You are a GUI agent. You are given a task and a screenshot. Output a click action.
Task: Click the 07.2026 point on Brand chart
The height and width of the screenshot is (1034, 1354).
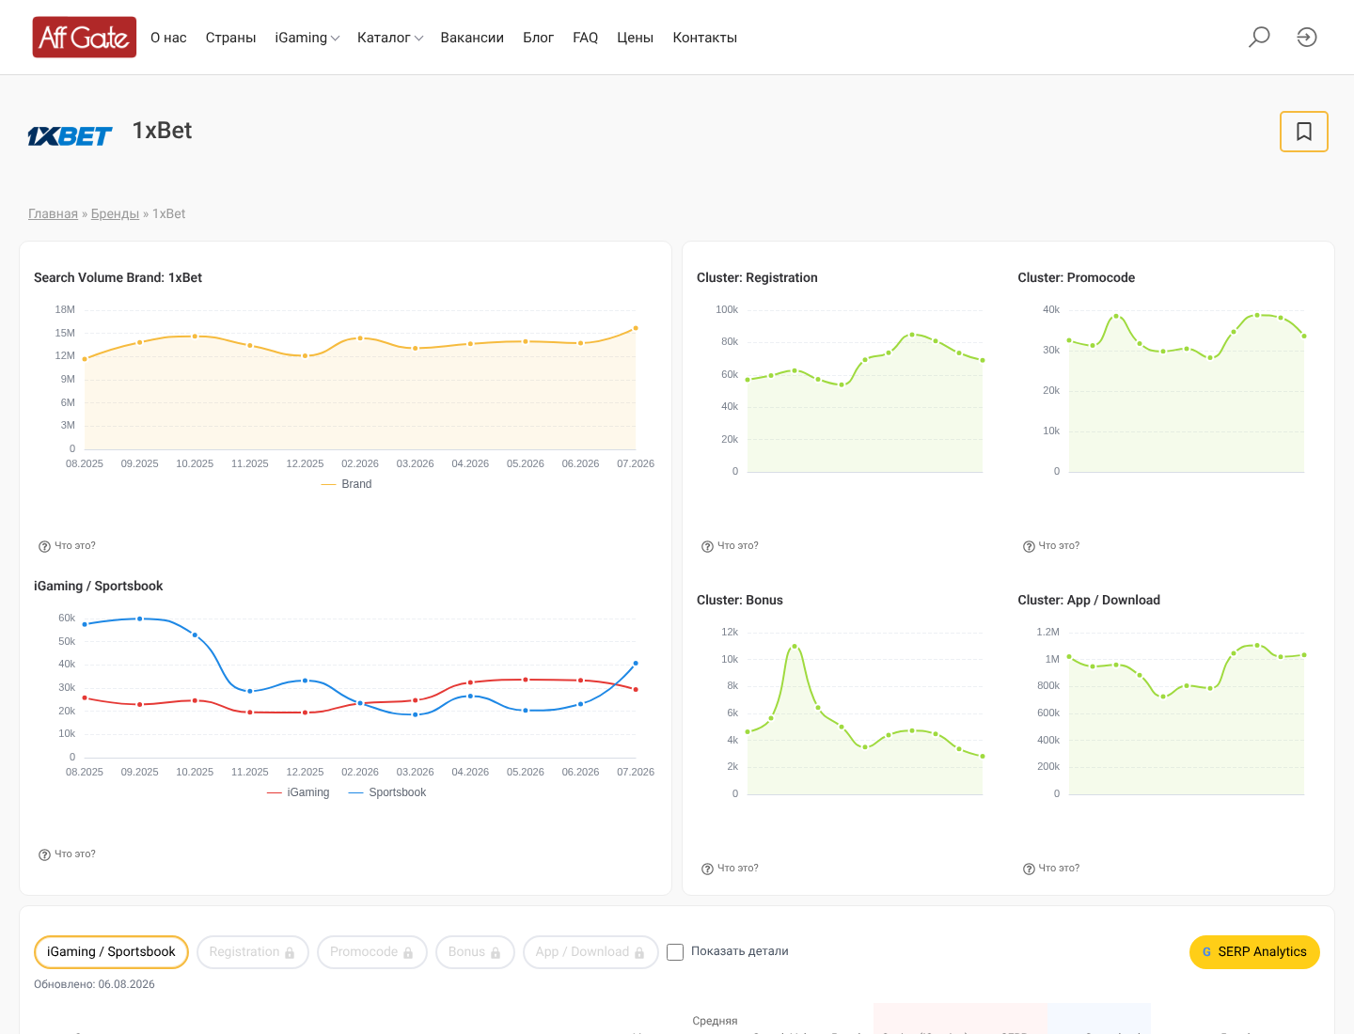click(636, 328)
